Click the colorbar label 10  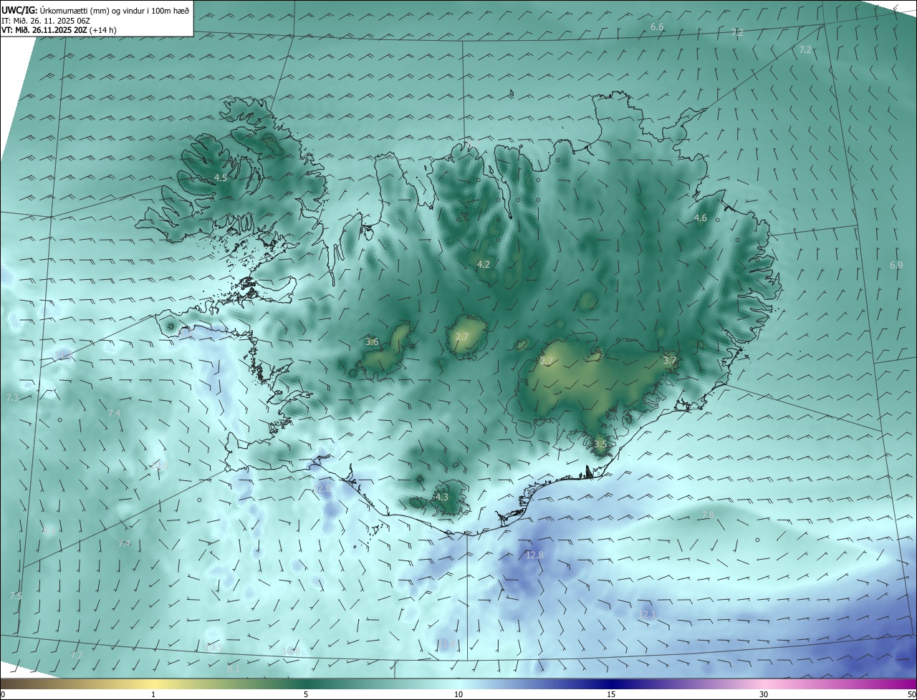[458, 694]
